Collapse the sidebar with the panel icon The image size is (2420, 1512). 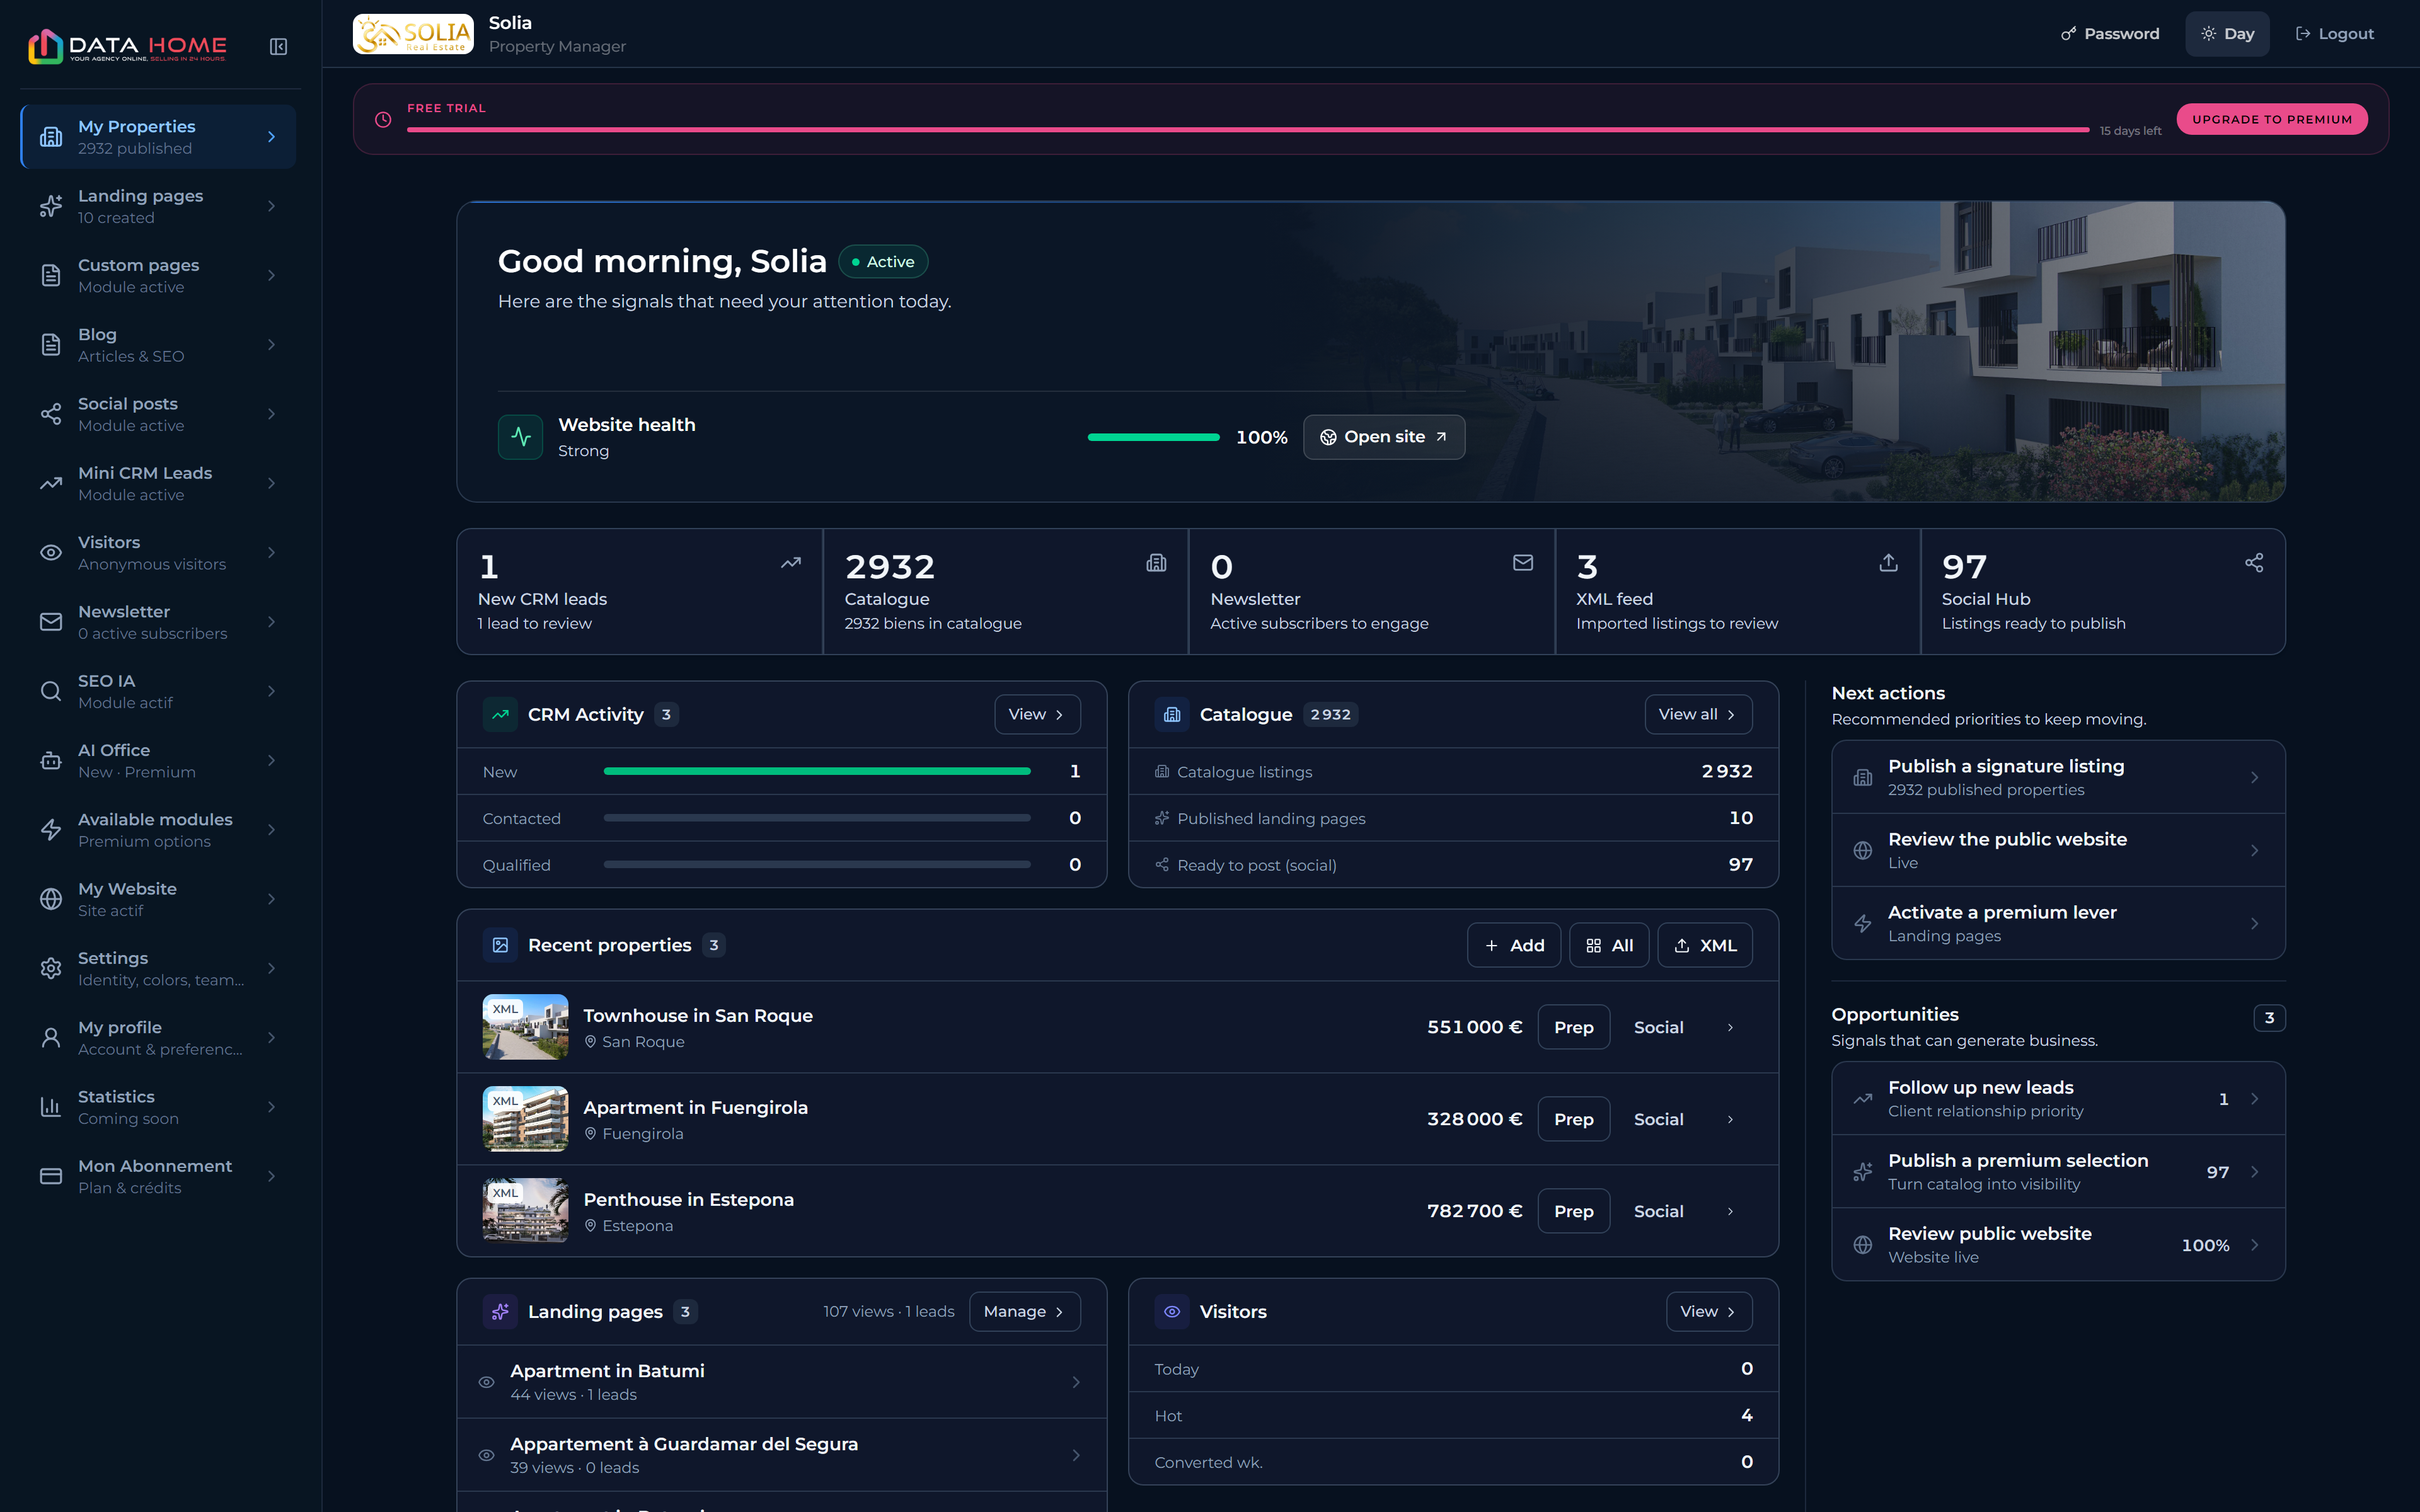pos(279,47)
